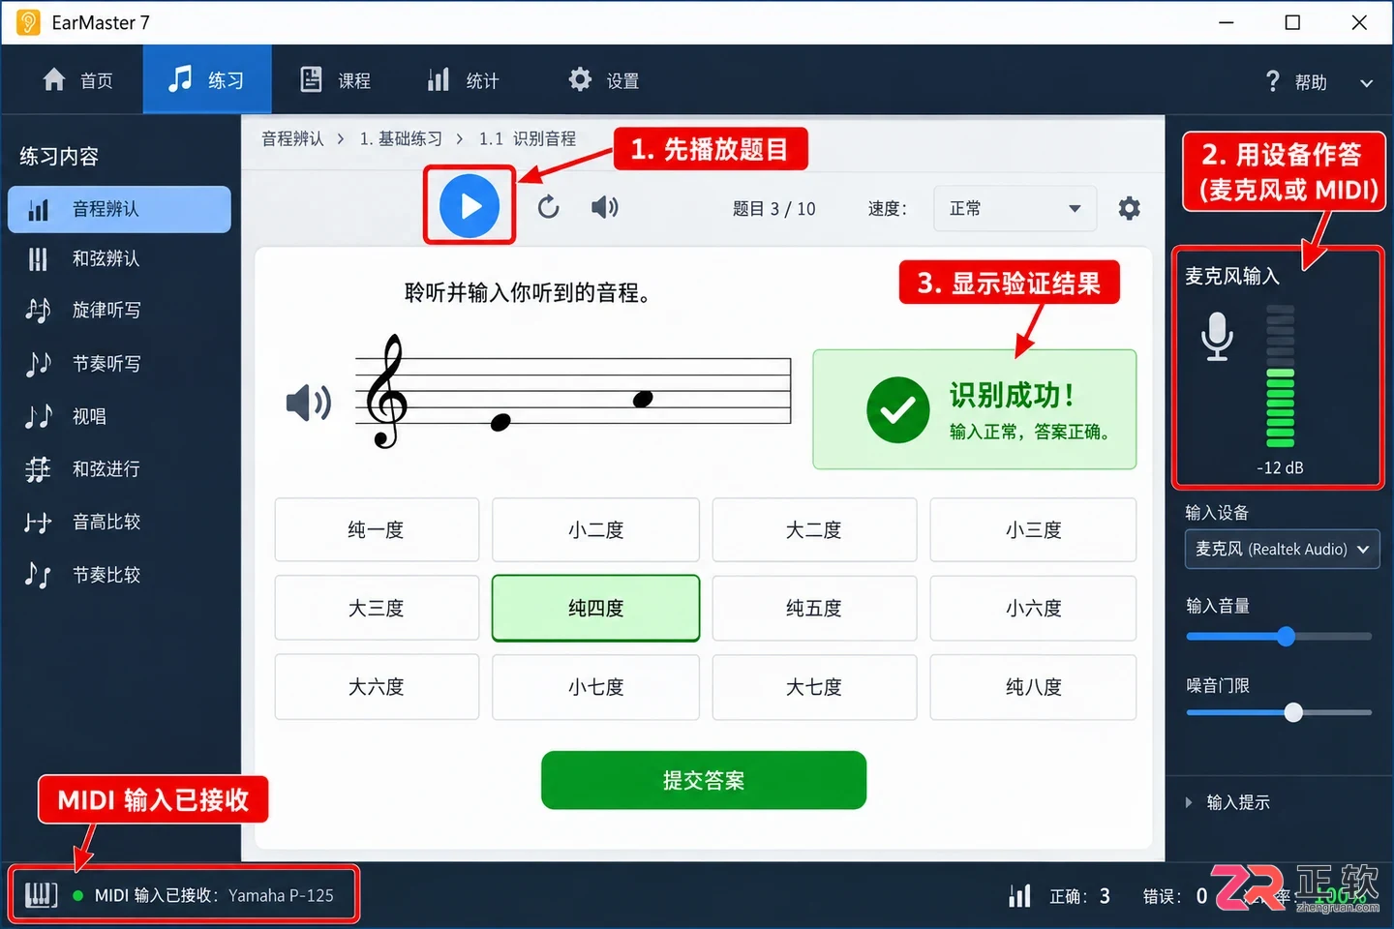This screenshot has height=929, width=1394.
Task: Click the 题目 3 / 10 counter
Action: click(x=774, y=208)
